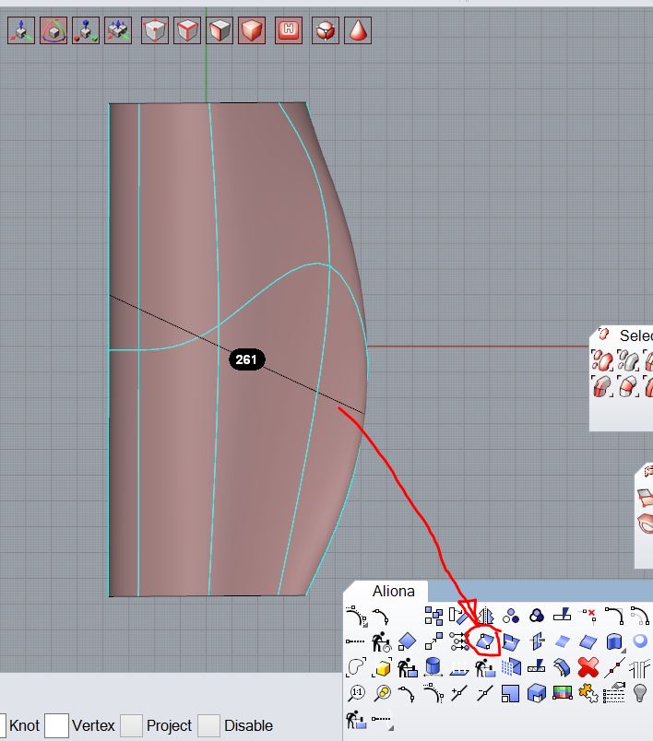
Task: Click the rainbow curvature analysis icon
Action: pyautogui.click(x=563, y=693)
